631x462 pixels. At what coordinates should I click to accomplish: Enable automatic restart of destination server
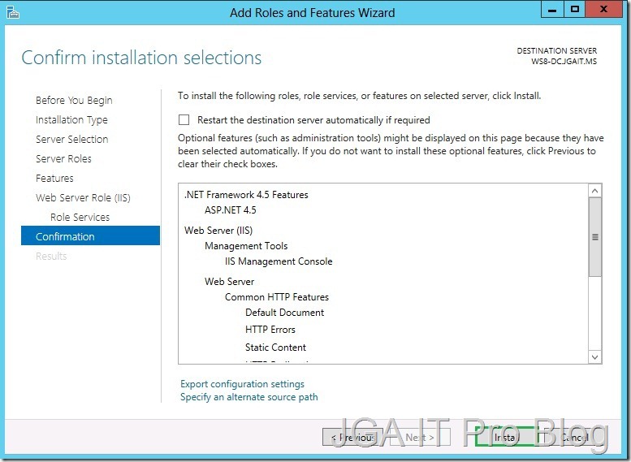[x=184, y=120]
